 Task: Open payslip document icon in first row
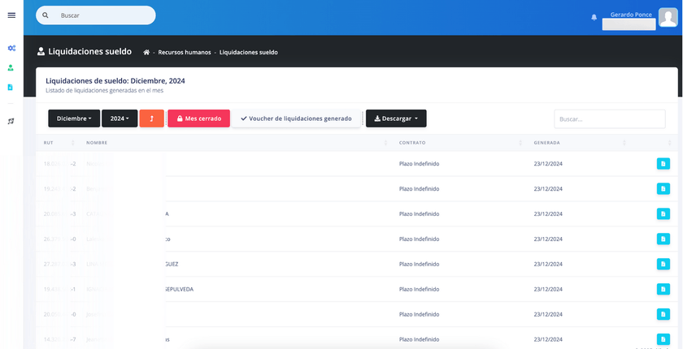(663, 164)
